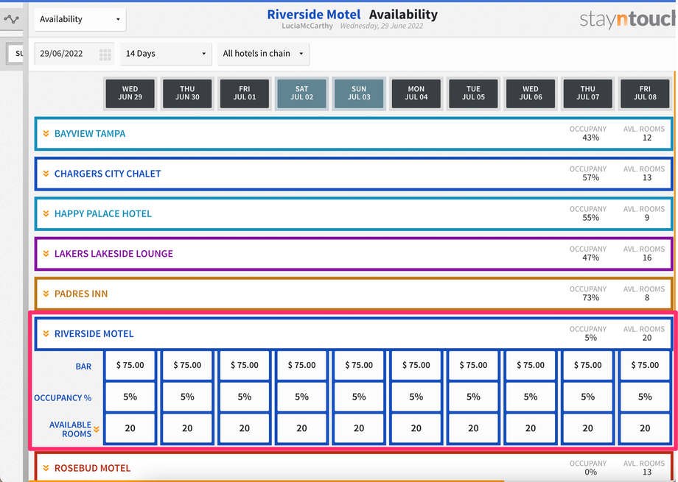Select the MON JUL 04 date header
Viewport: 678px width, 482px height.
[416, 93]
